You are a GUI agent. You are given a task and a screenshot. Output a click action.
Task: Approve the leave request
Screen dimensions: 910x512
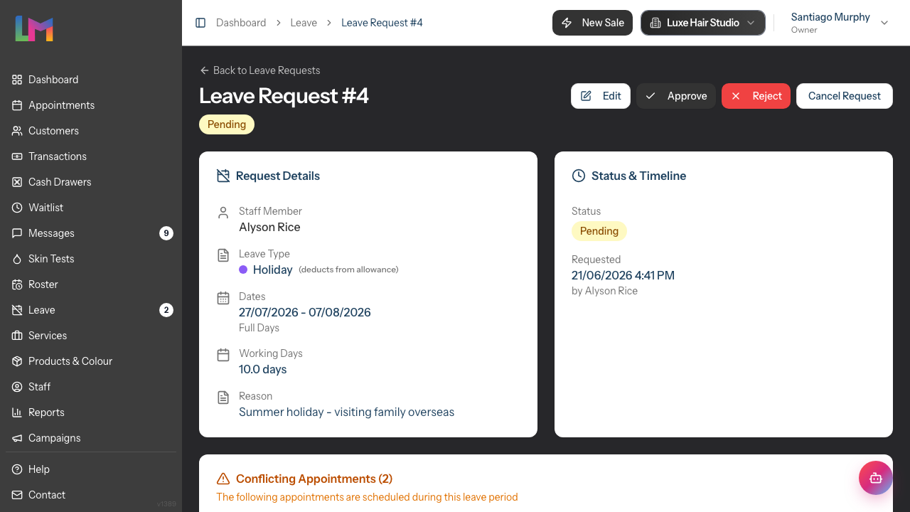point(675,96)
